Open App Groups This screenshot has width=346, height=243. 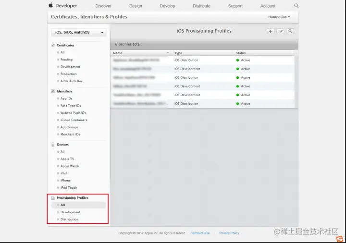point(69,127)
